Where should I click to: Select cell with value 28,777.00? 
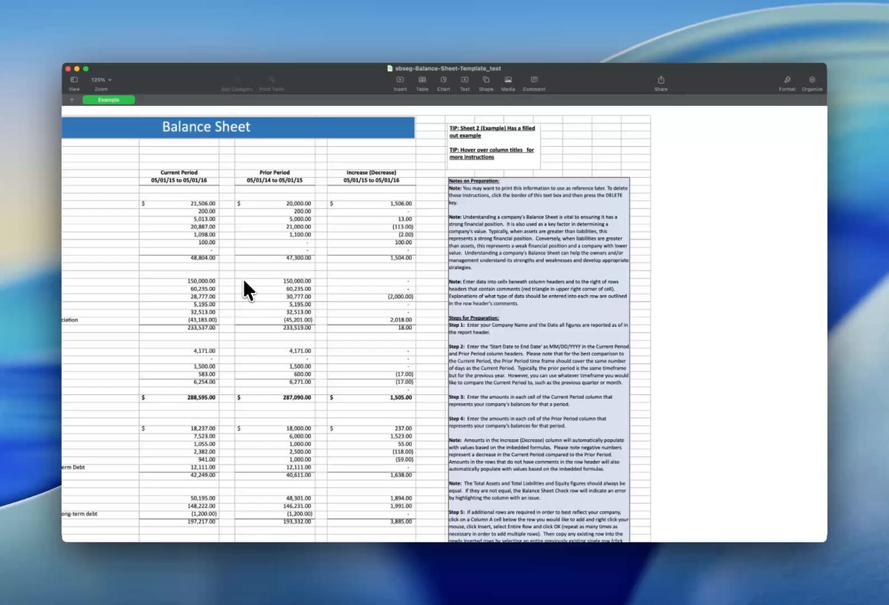click(x=202, y=297)
